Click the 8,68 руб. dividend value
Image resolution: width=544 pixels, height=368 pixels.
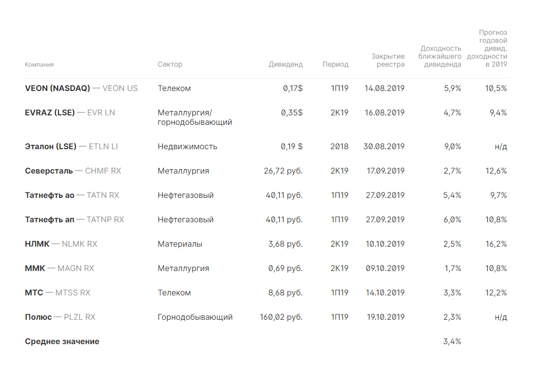coord(285,292)
